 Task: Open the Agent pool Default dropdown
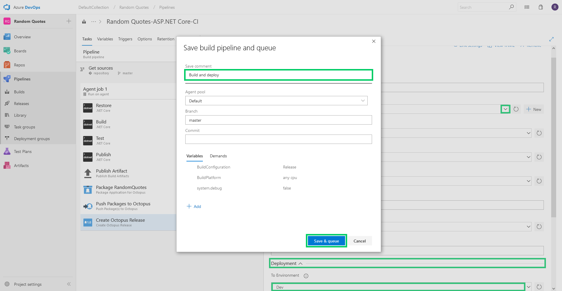pos(276,101)
